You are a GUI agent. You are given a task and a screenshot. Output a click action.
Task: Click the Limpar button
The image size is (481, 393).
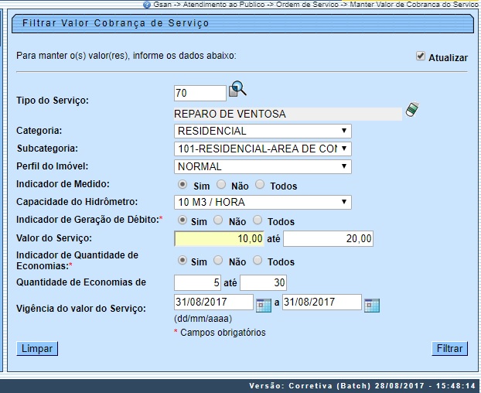[37, 349]
